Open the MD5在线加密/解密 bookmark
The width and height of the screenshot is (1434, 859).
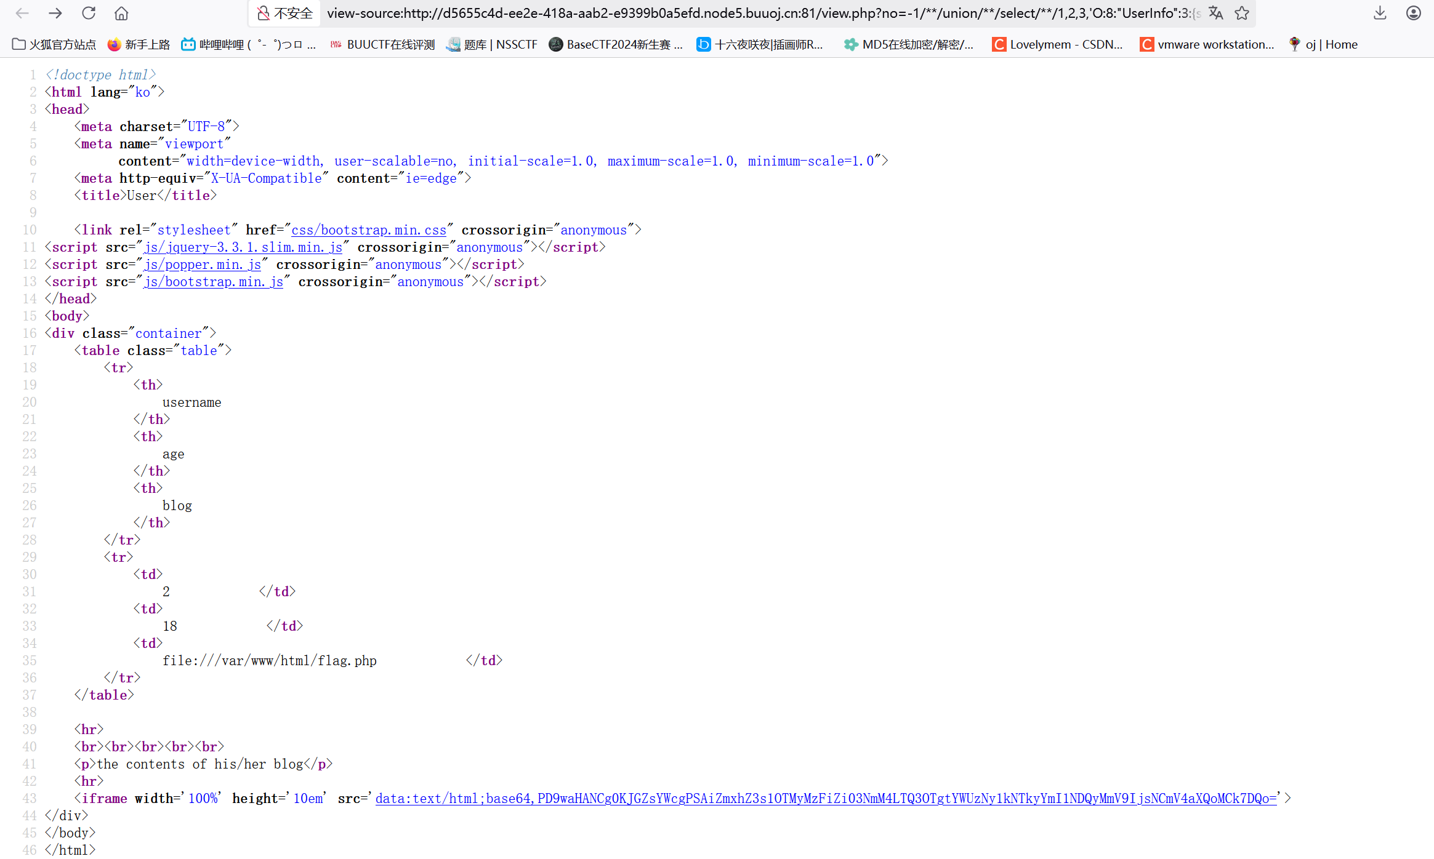(x=909, y=44)
